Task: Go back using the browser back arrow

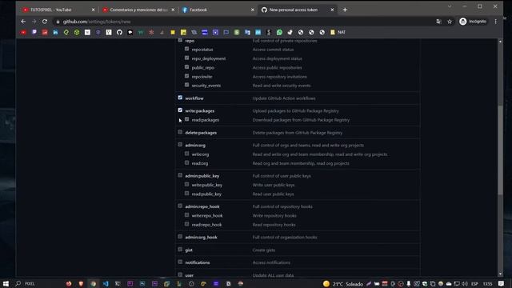Action: tap(23, 22)
